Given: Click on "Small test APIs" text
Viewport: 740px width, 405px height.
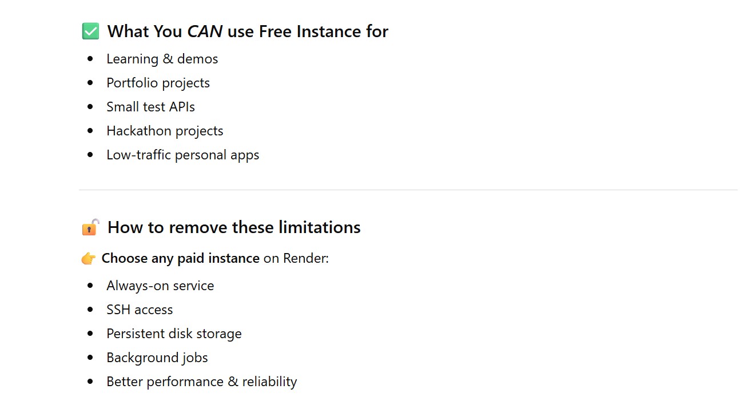Looking at the screenshot, I should [x=150, y=107].
